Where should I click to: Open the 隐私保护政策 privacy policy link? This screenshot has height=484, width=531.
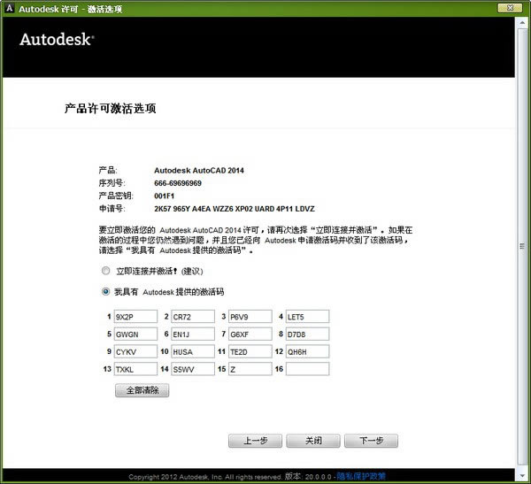(361, 476)
